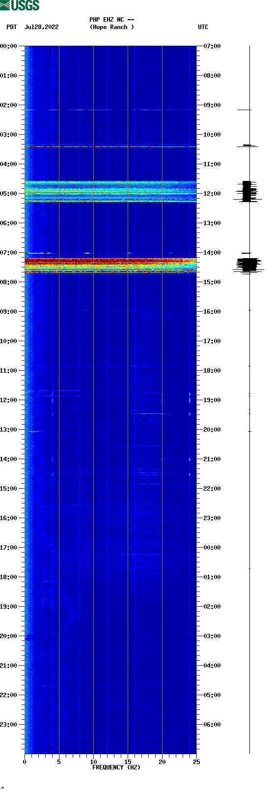Click the 5 Hz frequency tick label

click(59, 762)
